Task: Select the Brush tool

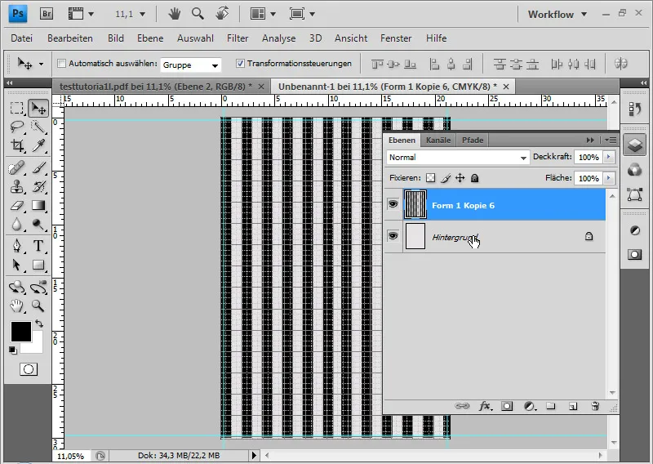Action: pyautogui.click(x=38, y=168)
